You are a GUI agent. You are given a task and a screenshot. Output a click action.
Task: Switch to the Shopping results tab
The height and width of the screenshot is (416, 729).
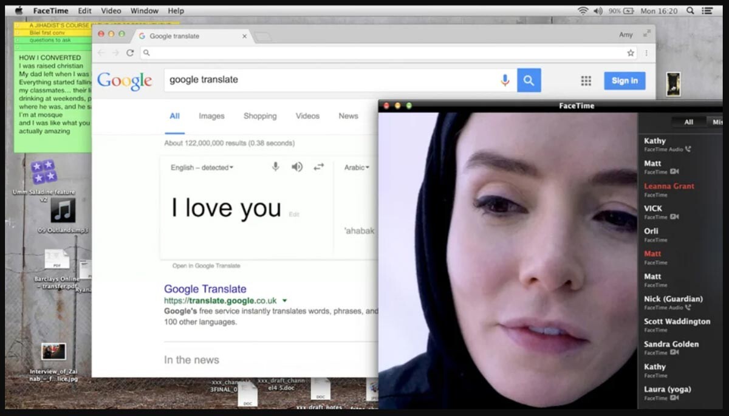pyautogui.click(x=260, y=116)
